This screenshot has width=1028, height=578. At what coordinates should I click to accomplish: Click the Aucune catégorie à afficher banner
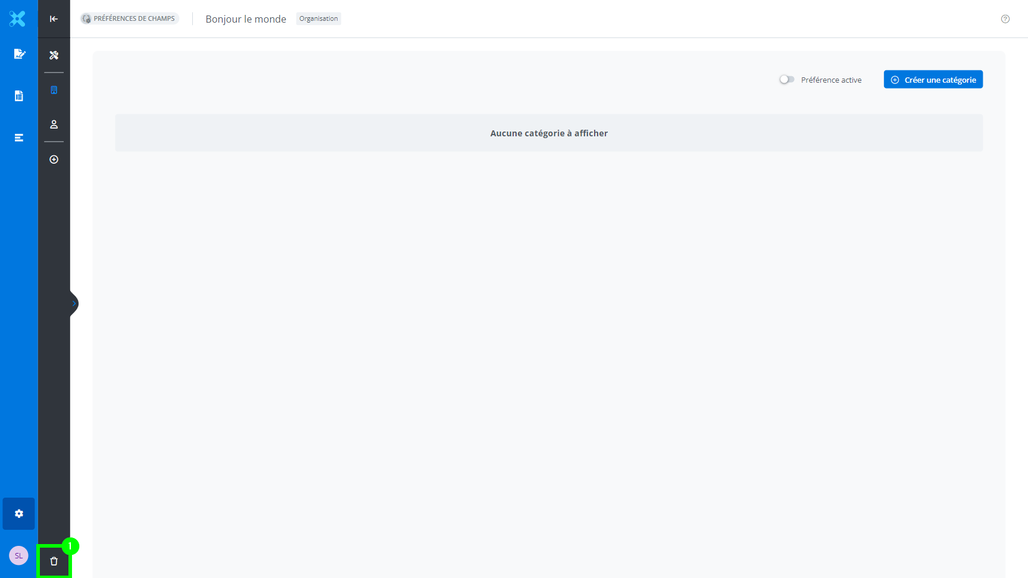coord(549,133)
